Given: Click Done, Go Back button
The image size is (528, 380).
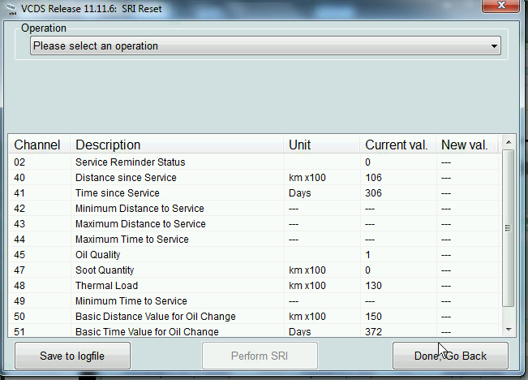Looking at the screenshot, I should (x=450, y=356).
